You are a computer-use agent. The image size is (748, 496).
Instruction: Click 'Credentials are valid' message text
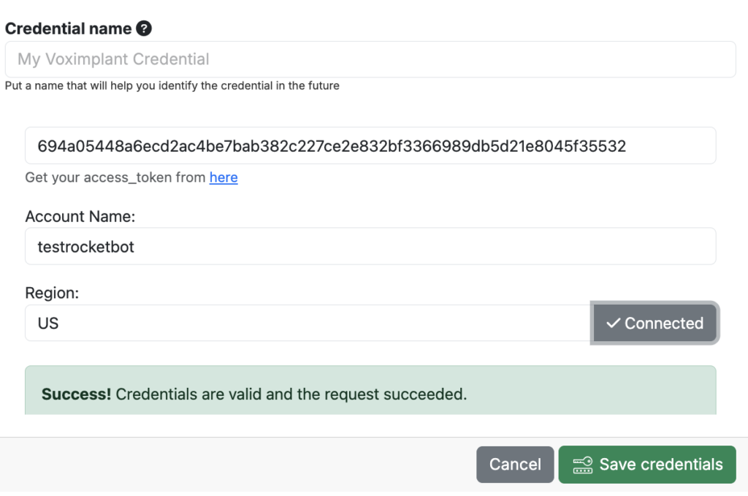[x=291, y=394]
